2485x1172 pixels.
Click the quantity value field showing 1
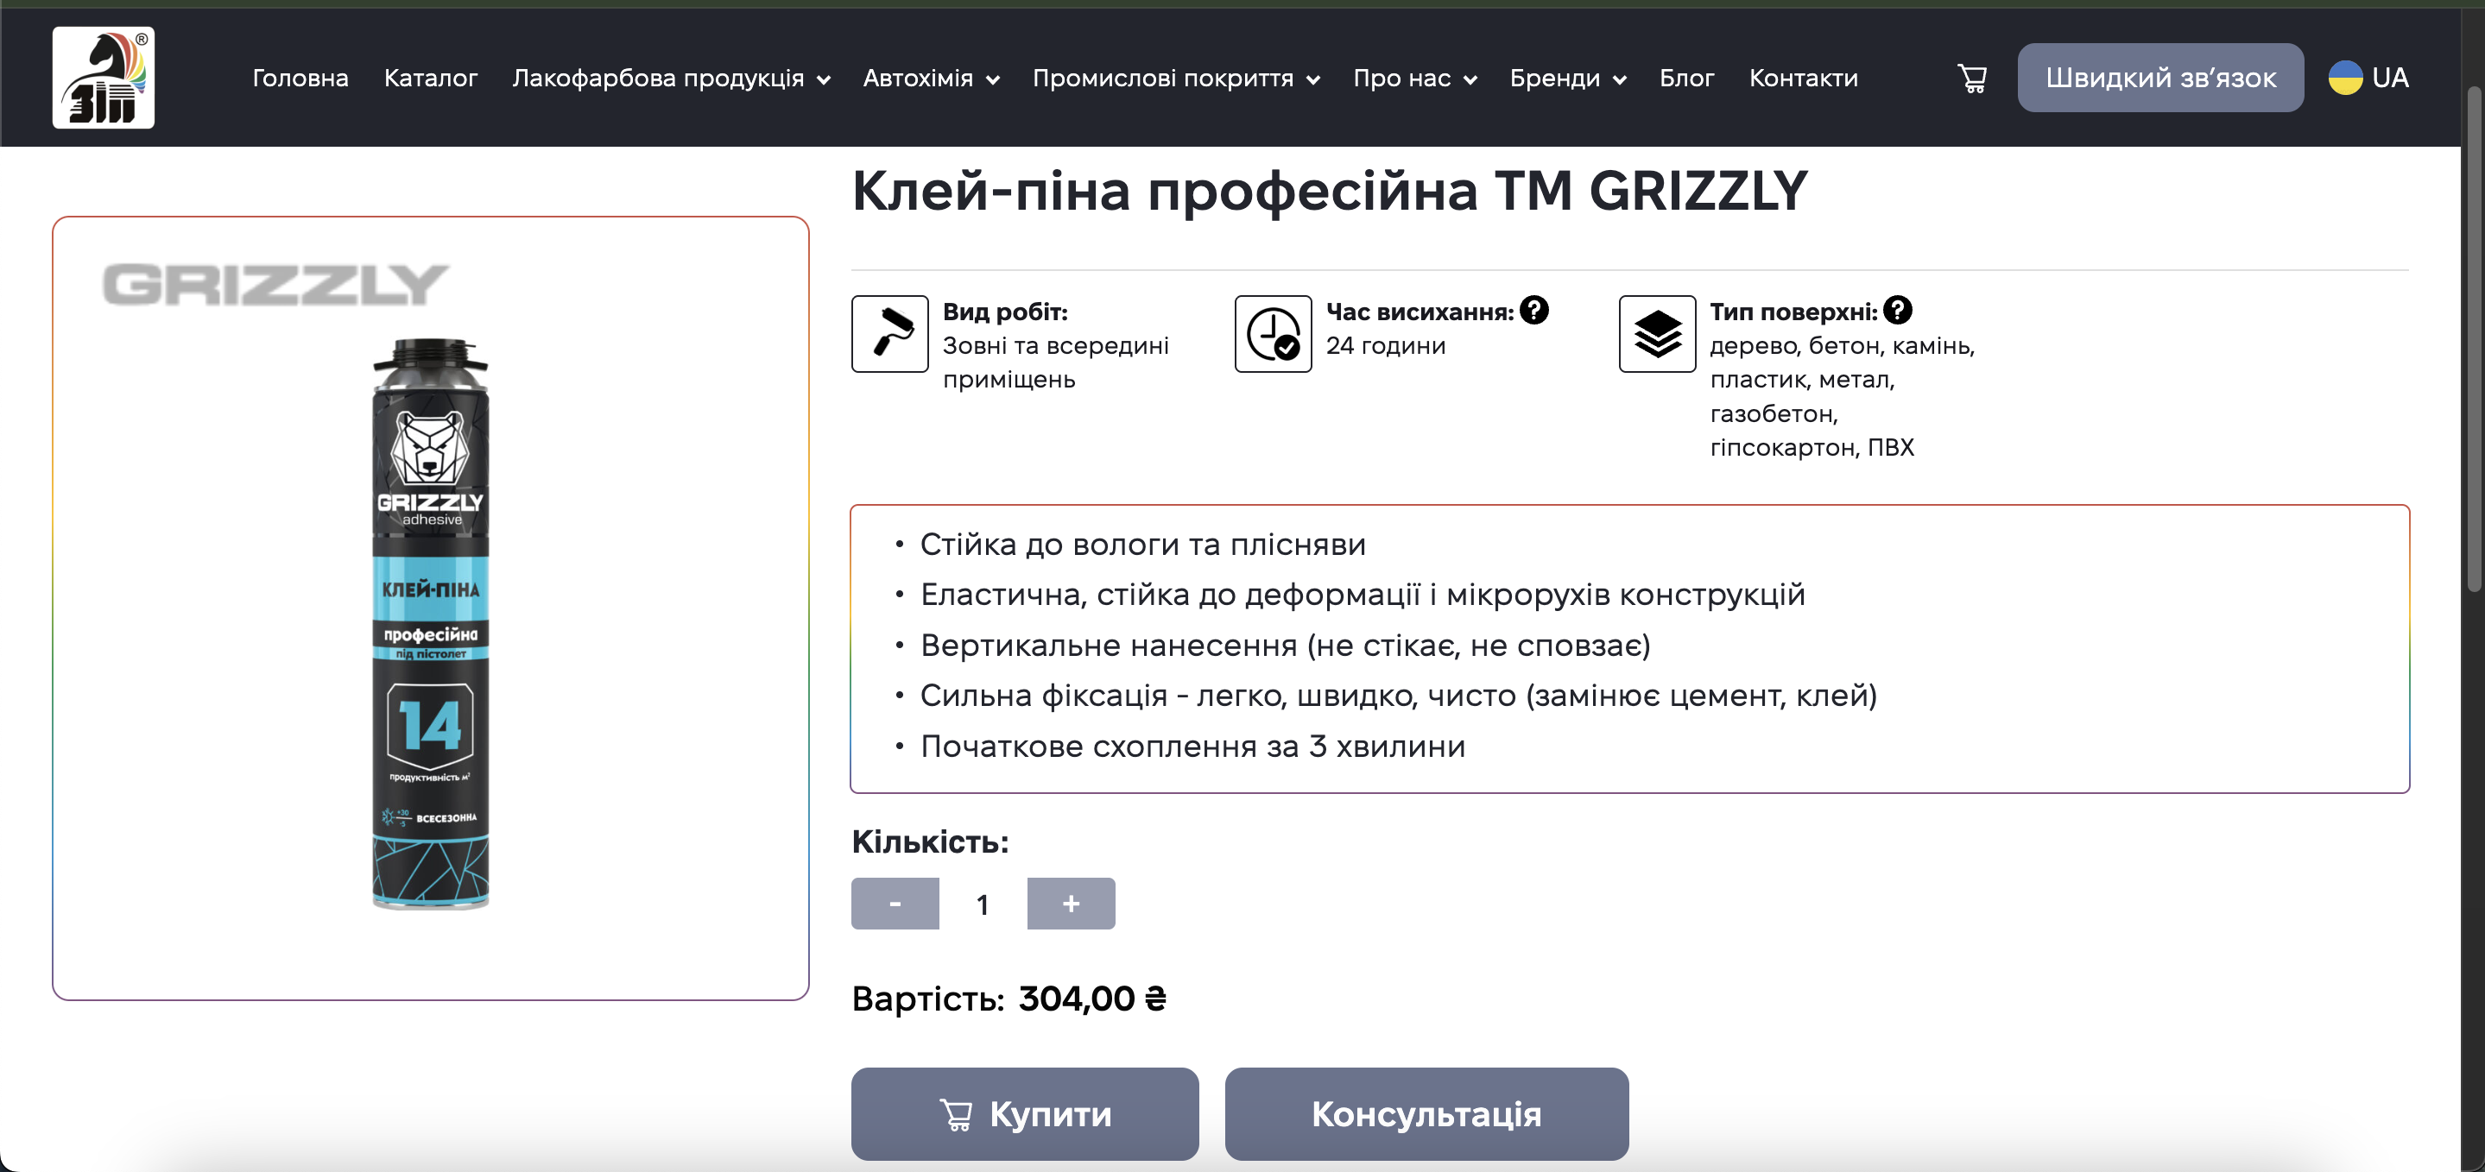pyautogui.click(x=982, y=904)
